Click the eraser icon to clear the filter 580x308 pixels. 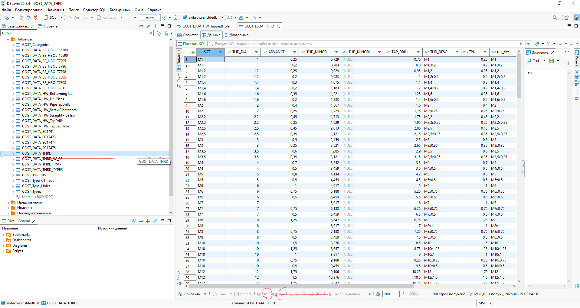tap(537, 44)
